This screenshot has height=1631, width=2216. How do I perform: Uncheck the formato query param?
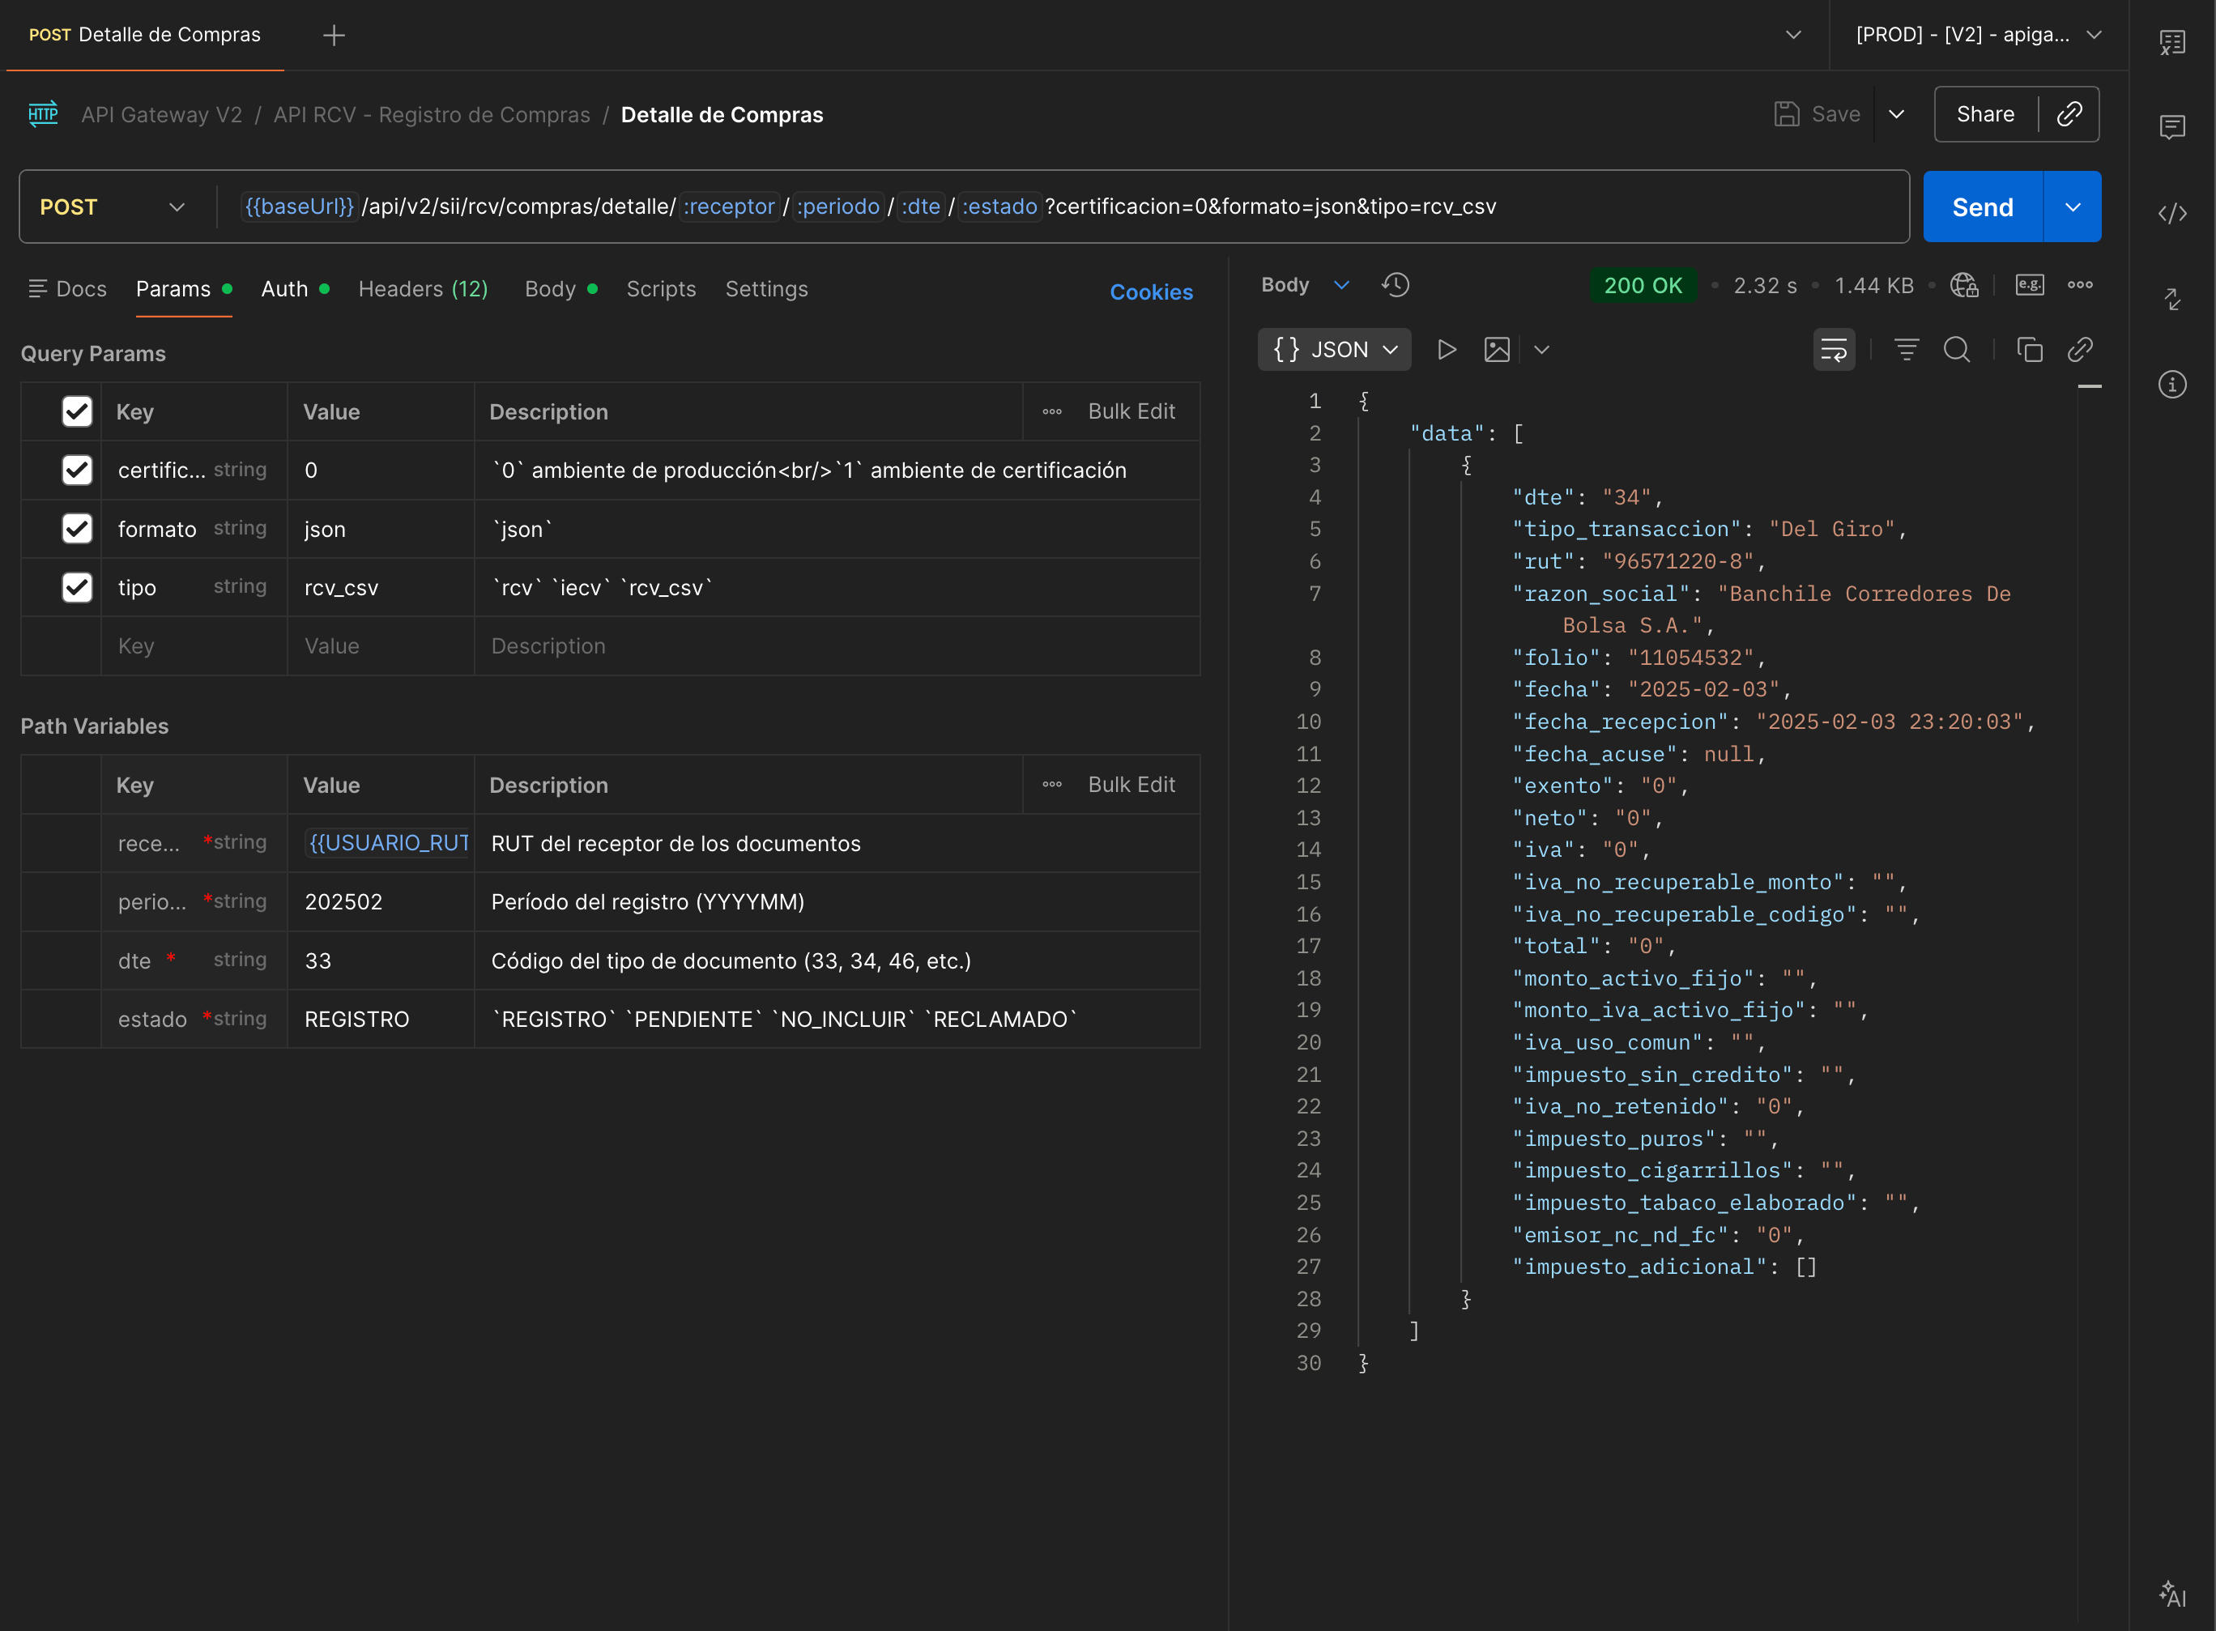[77, 528]
